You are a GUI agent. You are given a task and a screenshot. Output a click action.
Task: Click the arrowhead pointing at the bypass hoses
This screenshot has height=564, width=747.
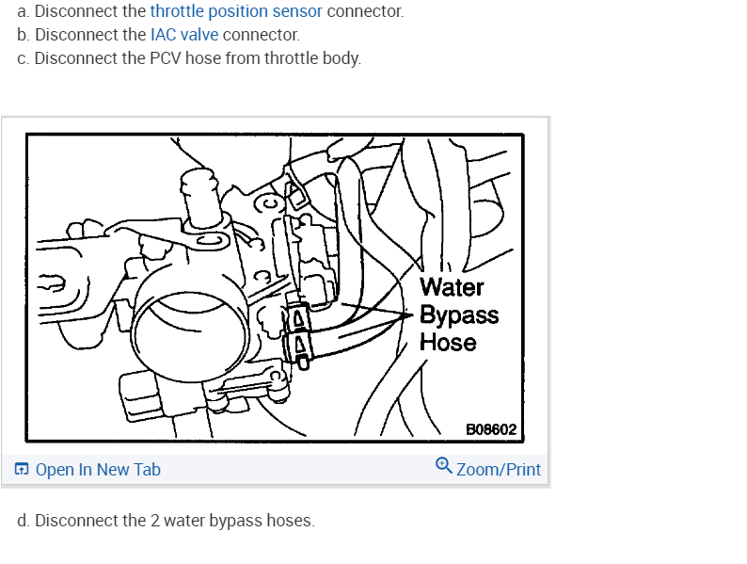coord(409,314)
